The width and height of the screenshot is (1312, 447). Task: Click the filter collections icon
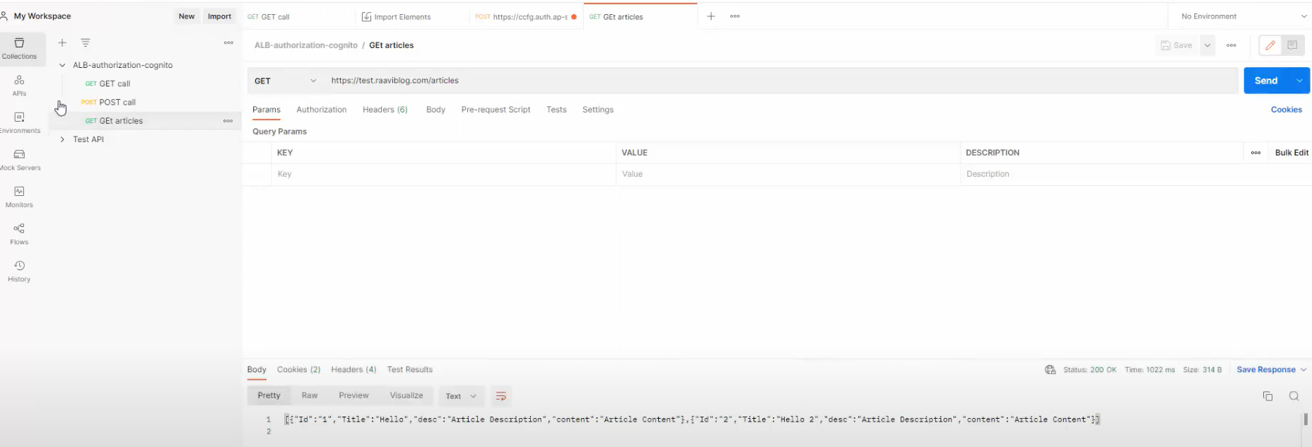[x=86, y=43]
